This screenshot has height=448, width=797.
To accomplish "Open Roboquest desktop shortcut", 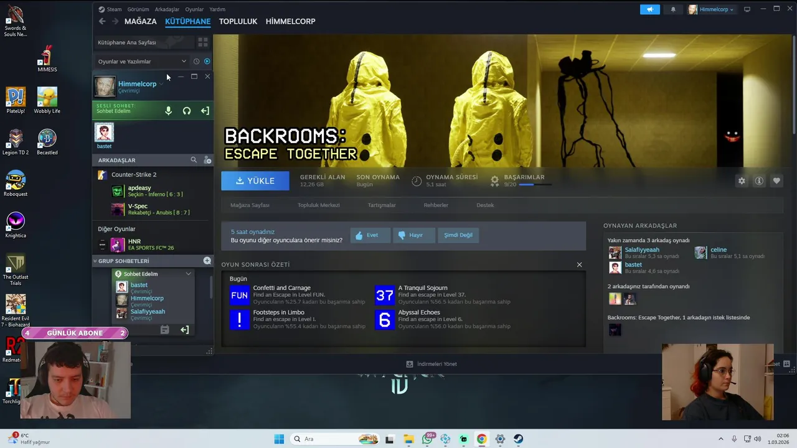I will point(15,184).
